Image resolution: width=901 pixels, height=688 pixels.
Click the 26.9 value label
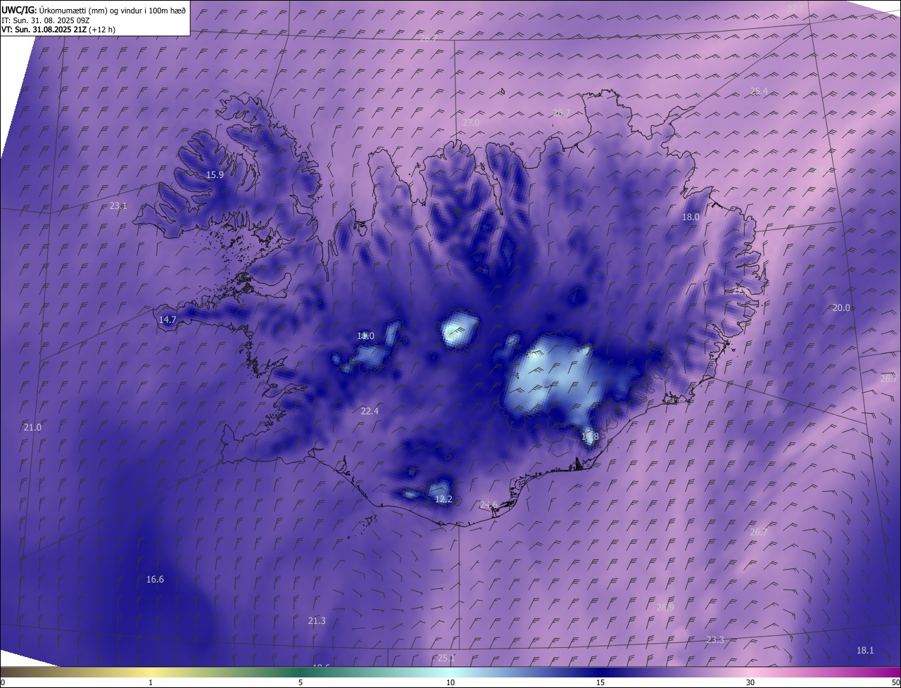pos(665,608)
